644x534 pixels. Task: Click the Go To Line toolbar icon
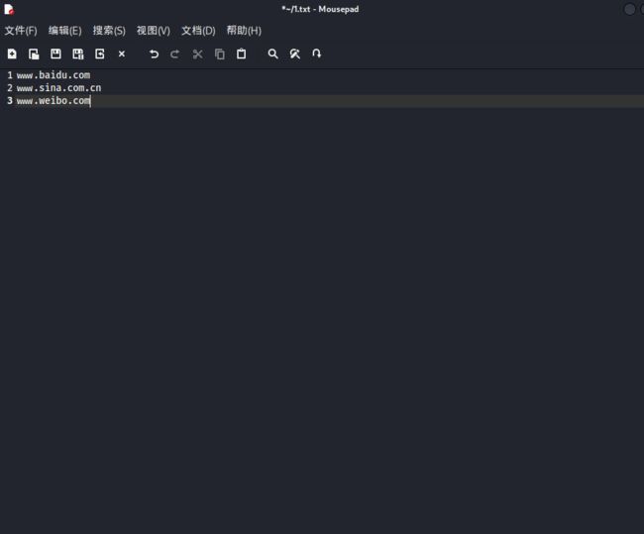(x=317, y=53)
